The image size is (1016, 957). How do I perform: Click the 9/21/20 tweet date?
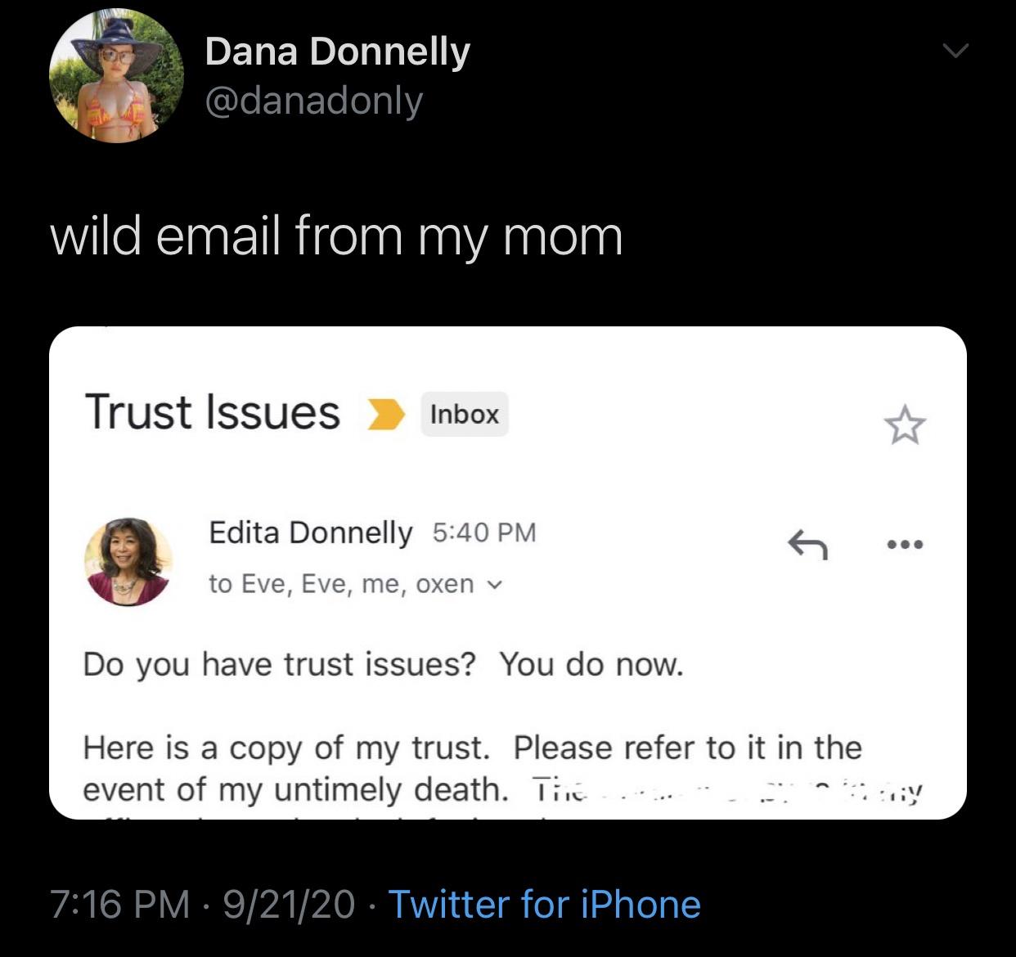(289, 904)
